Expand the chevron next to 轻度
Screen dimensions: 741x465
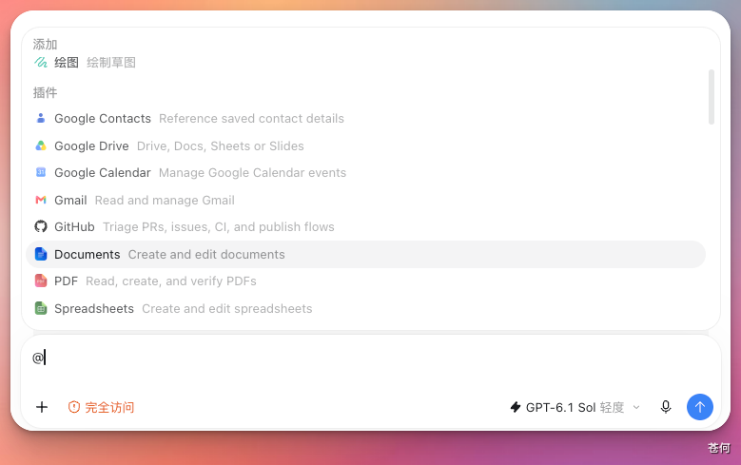[636, 407]
